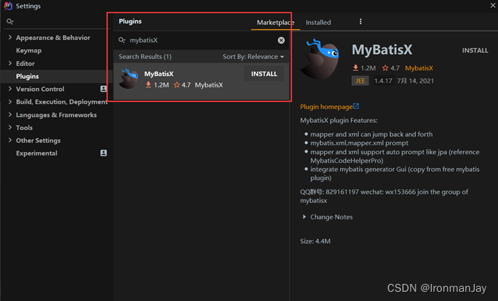The image size is (498, 301).
Task: Close the Settings window
Action: point(492,6)
